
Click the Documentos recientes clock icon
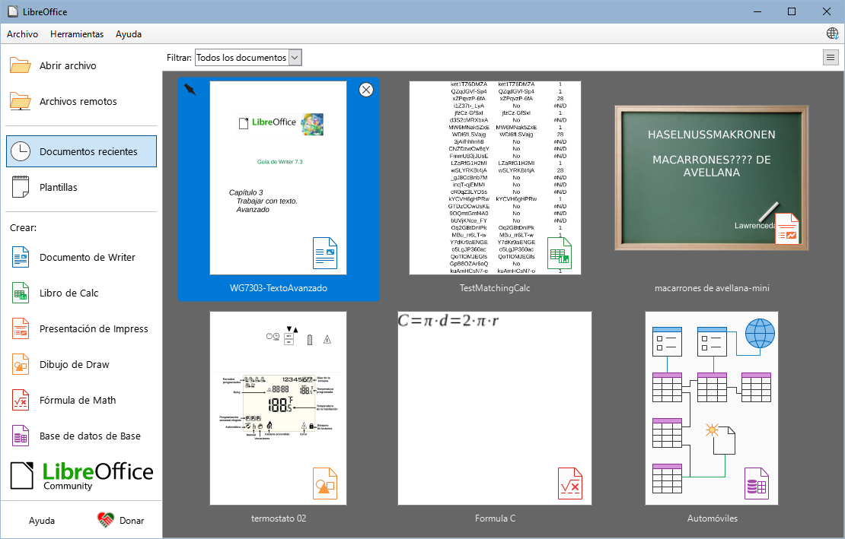point(21,151)
